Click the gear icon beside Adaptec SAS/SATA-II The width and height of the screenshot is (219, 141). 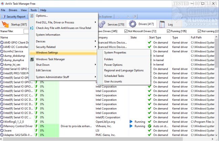tap(2, 135)
